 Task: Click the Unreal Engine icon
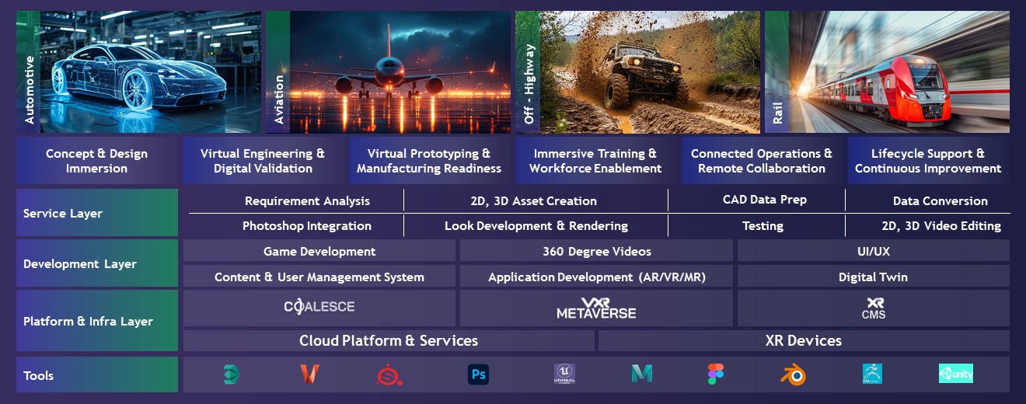pyautogui.click(x=564, y=374)
